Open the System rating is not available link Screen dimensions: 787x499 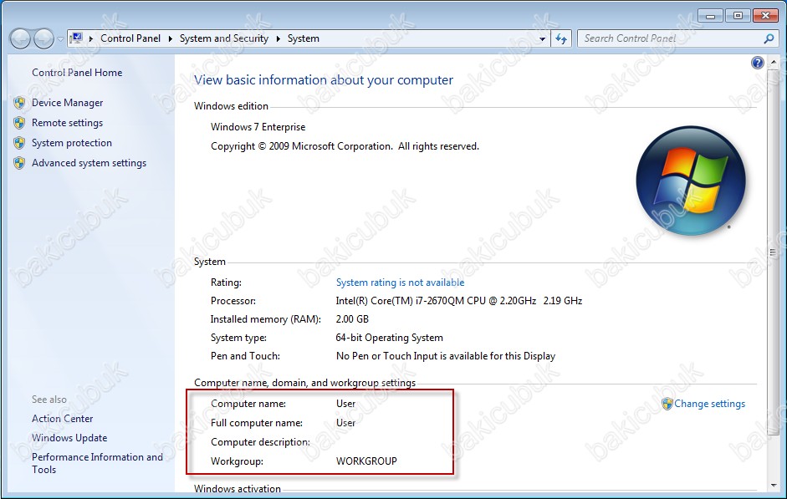coord(400,283)
